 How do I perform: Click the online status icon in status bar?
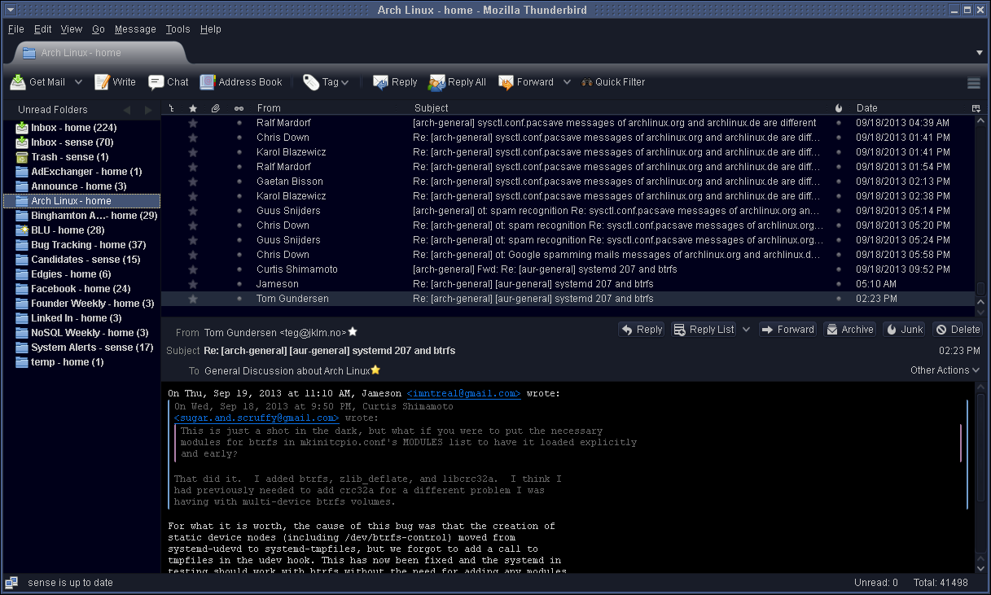[11, 583]
